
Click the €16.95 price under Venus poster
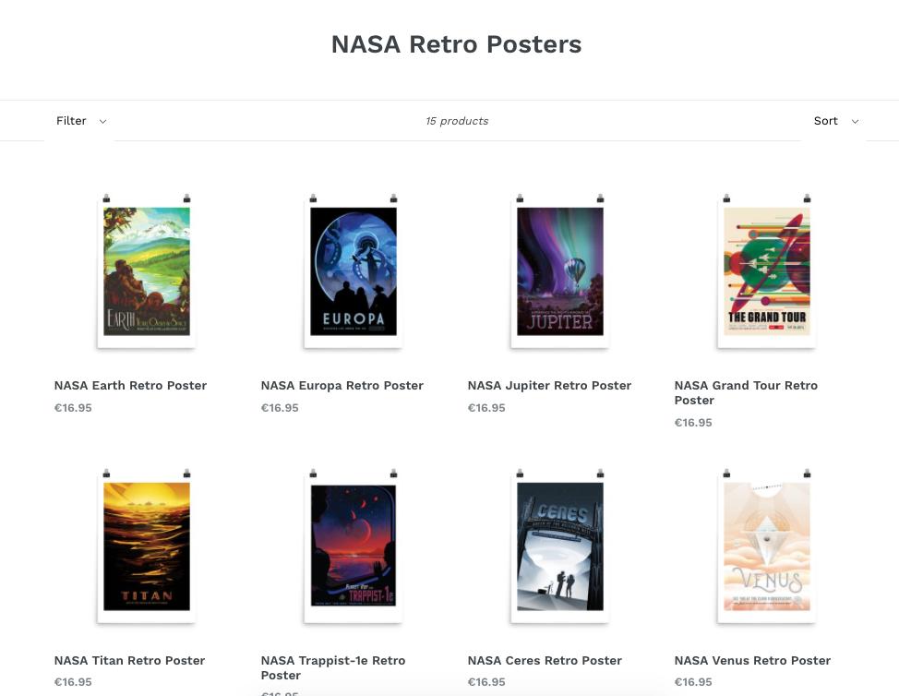coord(693,681)
